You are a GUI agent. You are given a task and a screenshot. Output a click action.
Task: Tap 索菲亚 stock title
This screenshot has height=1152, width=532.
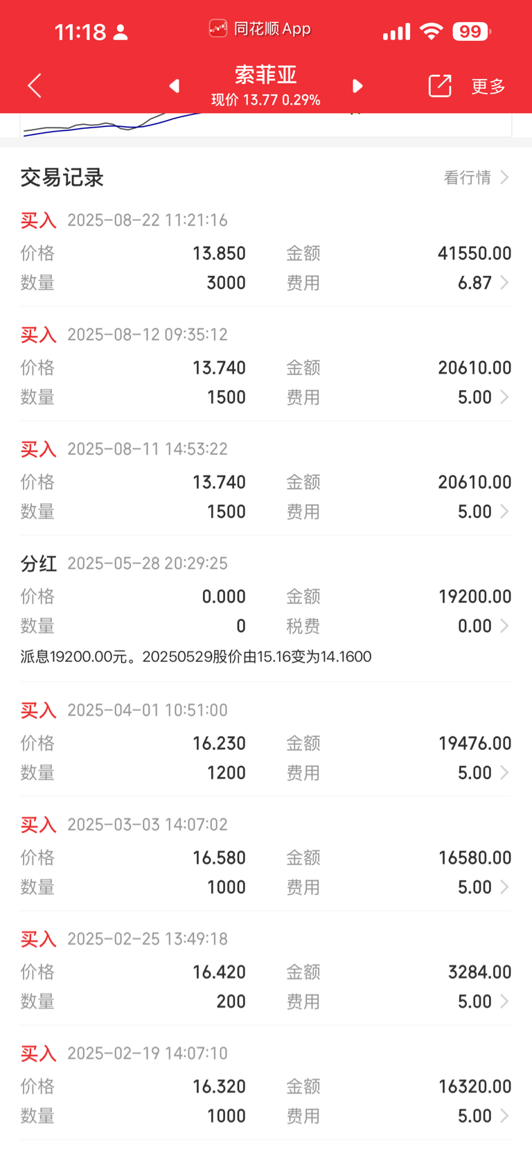pyautogui.click(x=266, y=75)
